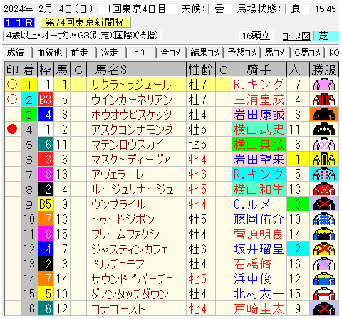Click the silks icon in ウインカーネリアン row
342x319 pixels.
324,100
